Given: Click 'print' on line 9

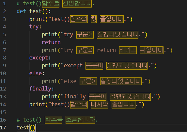Looking at the screenshot, I should click(50, 66).
